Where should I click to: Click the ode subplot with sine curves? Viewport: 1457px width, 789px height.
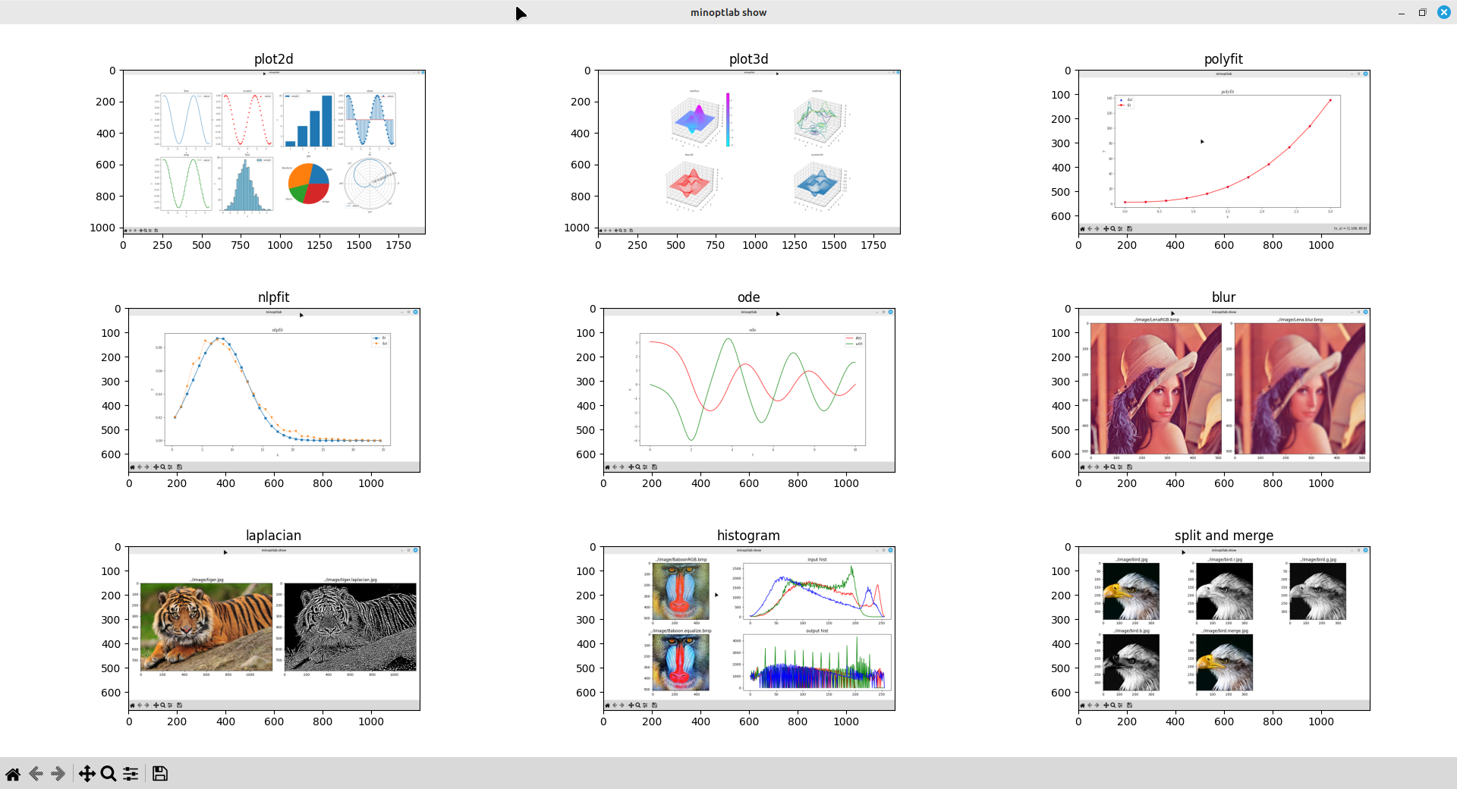point(749,390)
